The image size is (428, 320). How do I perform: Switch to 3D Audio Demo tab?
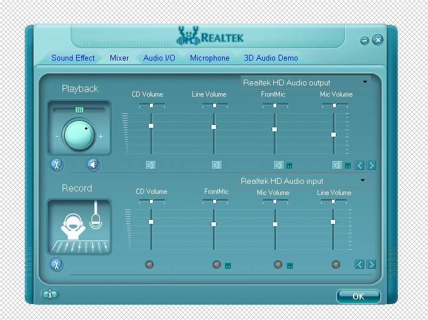[271, 58]
